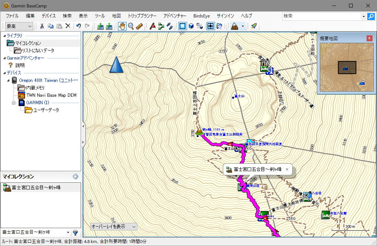Viewport: 377px width, 246px height.
Task: Open the map detail level dropdown 最高
Action: [x=19, y=26]
